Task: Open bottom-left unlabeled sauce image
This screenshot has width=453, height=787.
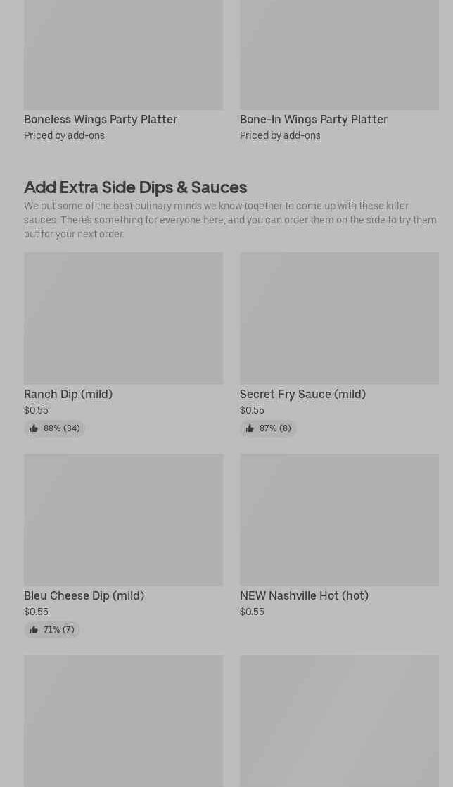Action: pyautogui.click(x=123, y=721)
